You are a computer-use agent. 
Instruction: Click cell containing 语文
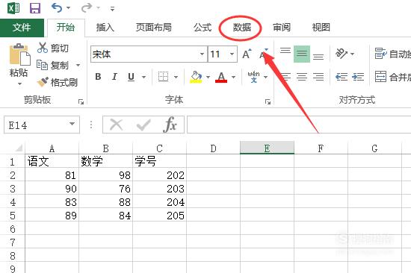click(52, 161)
